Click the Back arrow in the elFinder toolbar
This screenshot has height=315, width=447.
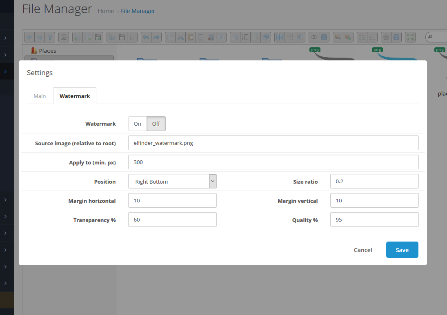pos(30,37)
